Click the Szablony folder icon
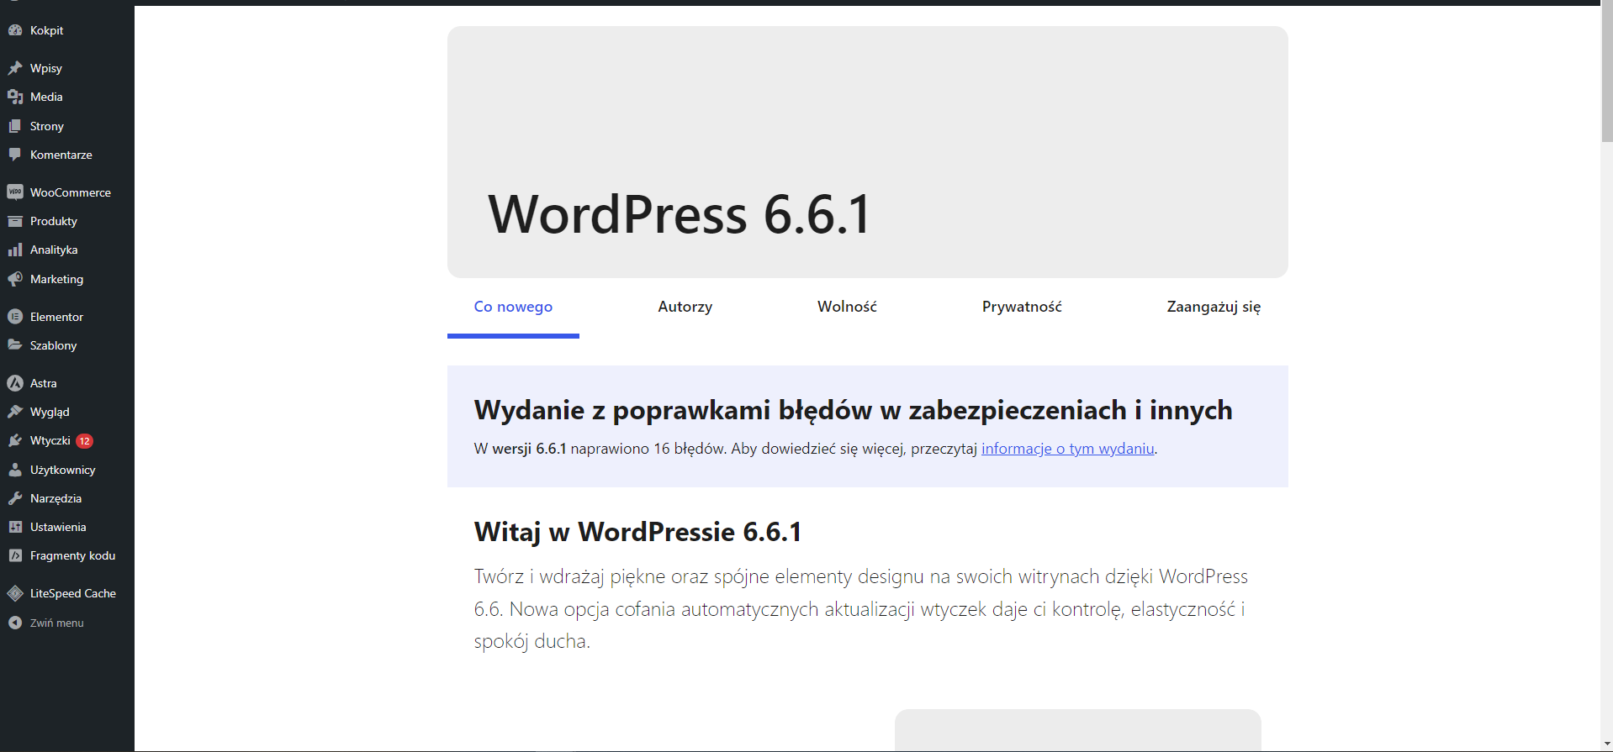 coord(15,345)
